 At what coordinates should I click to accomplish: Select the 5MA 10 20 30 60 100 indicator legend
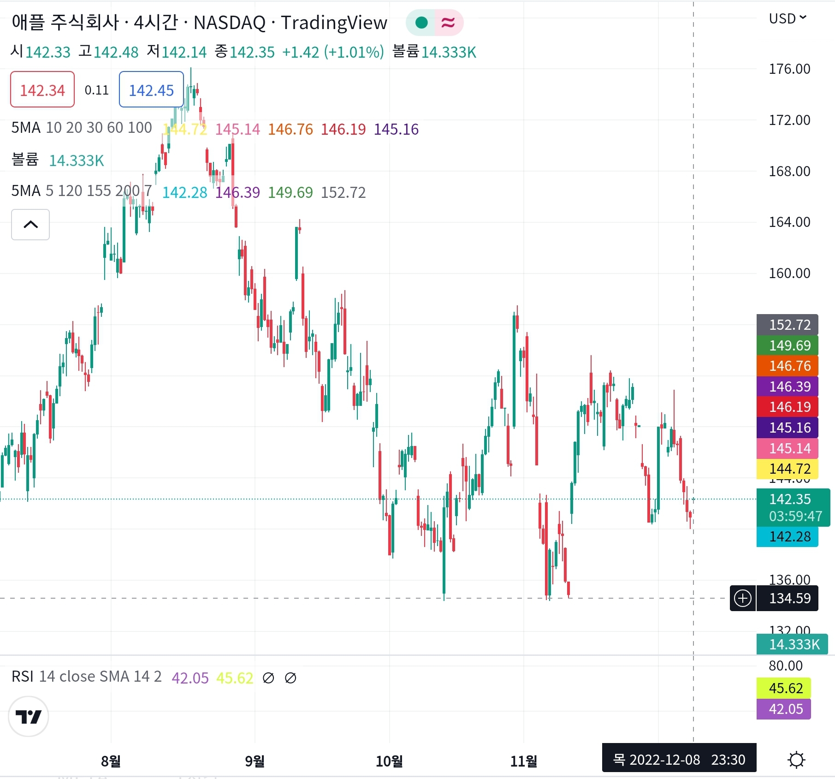(82, 128)
